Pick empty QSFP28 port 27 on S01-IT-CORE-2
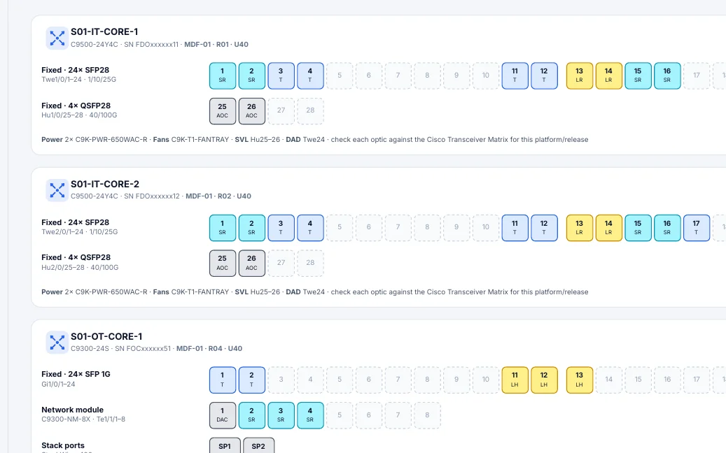Viewport: 726px width, 453px height. (281, 263)
